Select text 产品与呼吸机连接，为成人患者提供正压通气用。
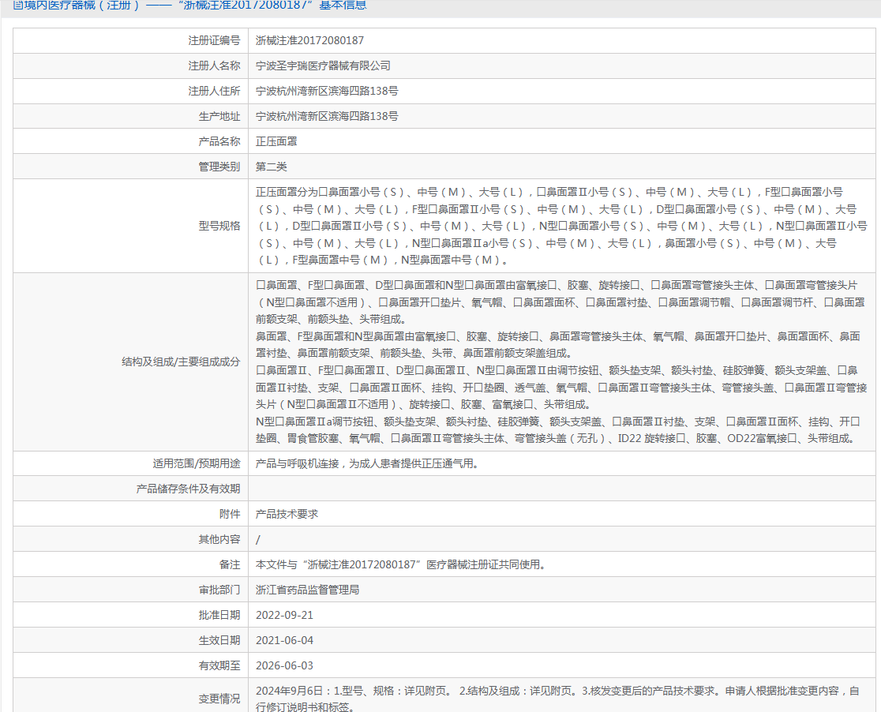The width and height of the screenshot is (881, 712). [x=367, y=463]
